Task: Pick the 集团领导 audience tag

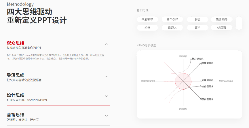Action: click(222, 19)
